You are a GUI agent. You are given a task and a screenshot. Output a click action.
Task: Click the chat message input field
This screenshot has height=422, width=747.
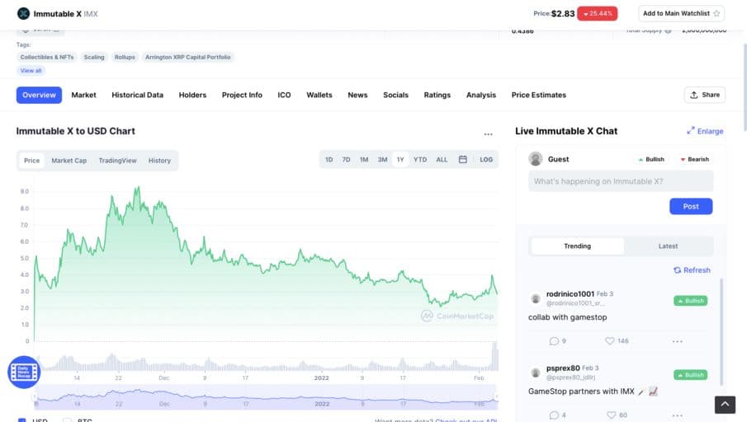point(621,181)
